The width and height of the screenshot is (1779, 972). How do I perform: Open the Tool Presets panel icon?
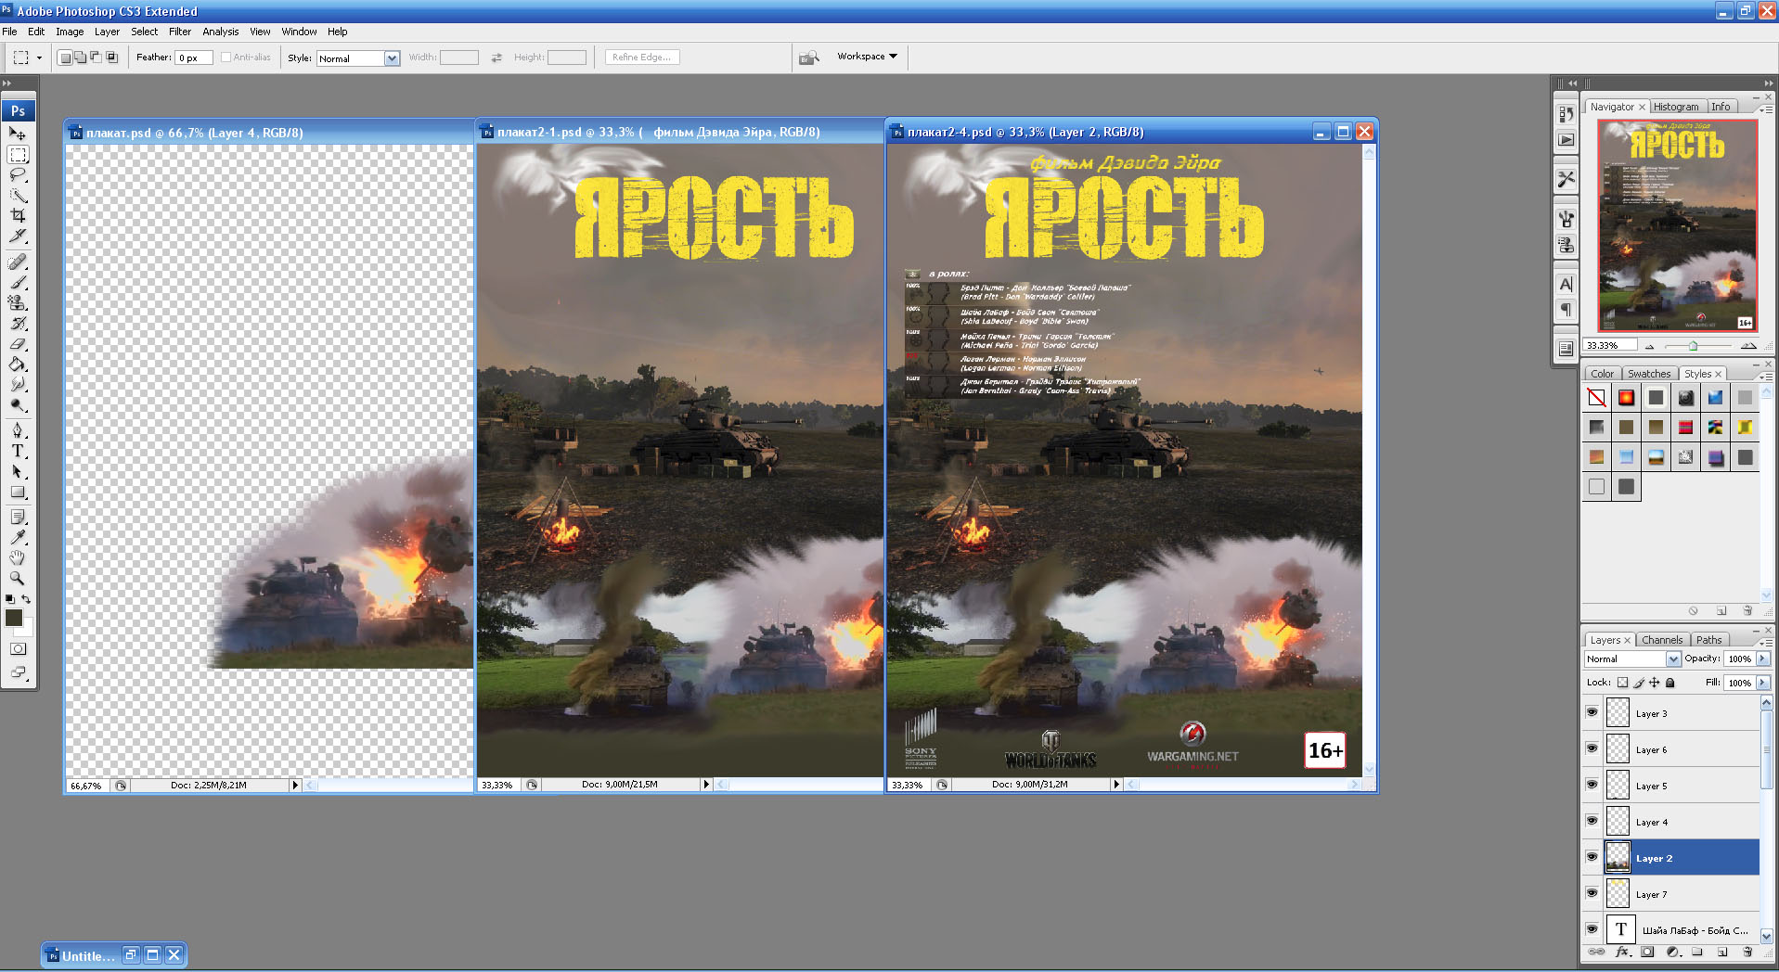pyautogui.click(x=1566, y=179)
